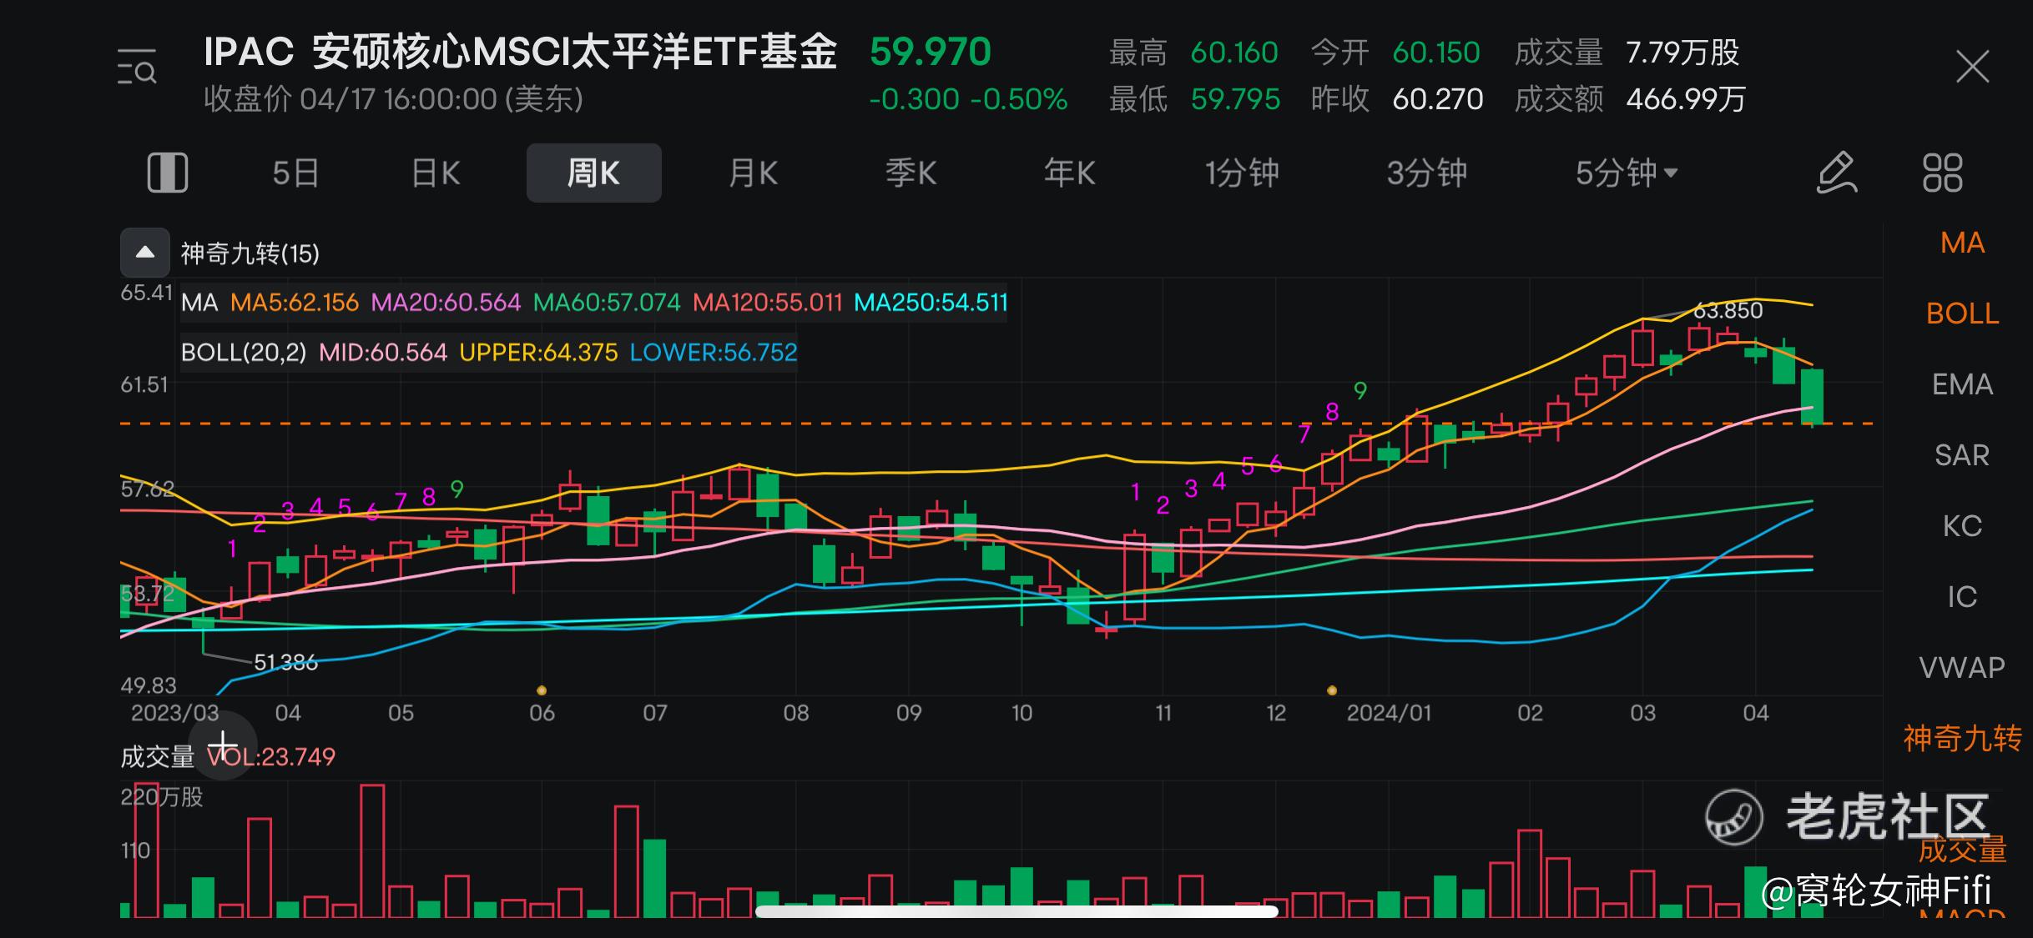Click the 最高 60.160 value
Screen dimensions: 2033x938
point(1233,53)
